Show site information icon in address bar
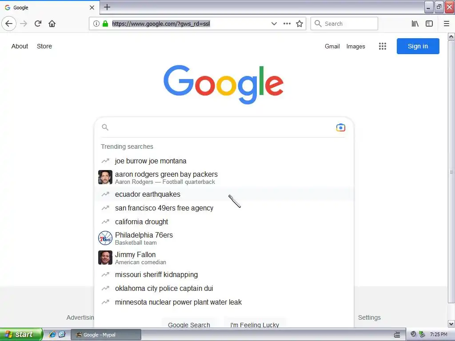Image resolution: width=455 pixels, height=341 pixels. [x=96, y=24]
